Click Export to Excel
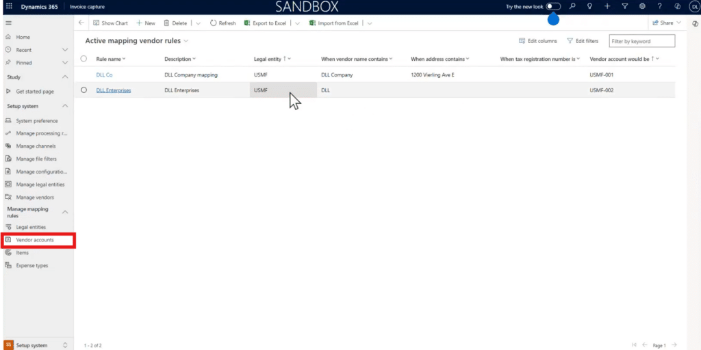This screenshot has width=701, height=350. point(265,23)
